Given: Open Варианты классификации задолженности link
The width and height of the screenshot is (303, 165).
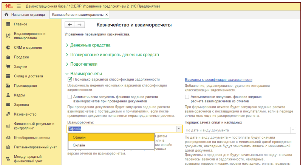Looking at the screenshot, I should point(218,80).
